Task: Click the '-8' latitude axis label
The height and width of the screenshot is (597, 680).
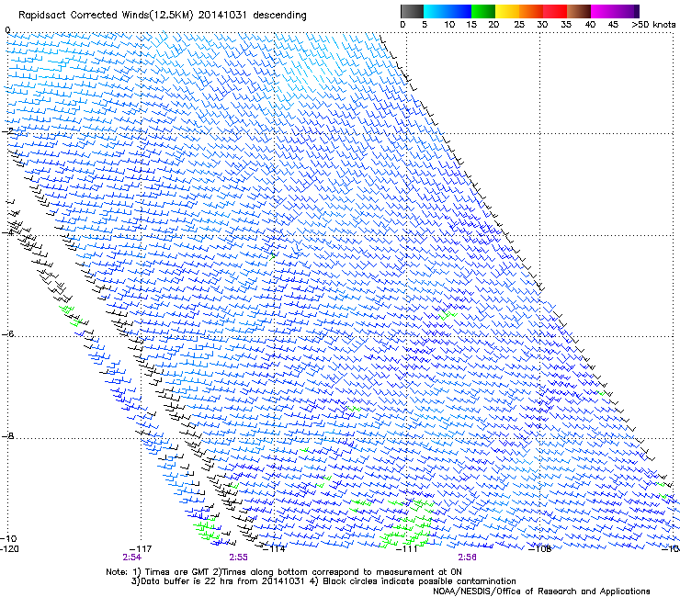Action: pyautogui.click(x=7, y=435)
